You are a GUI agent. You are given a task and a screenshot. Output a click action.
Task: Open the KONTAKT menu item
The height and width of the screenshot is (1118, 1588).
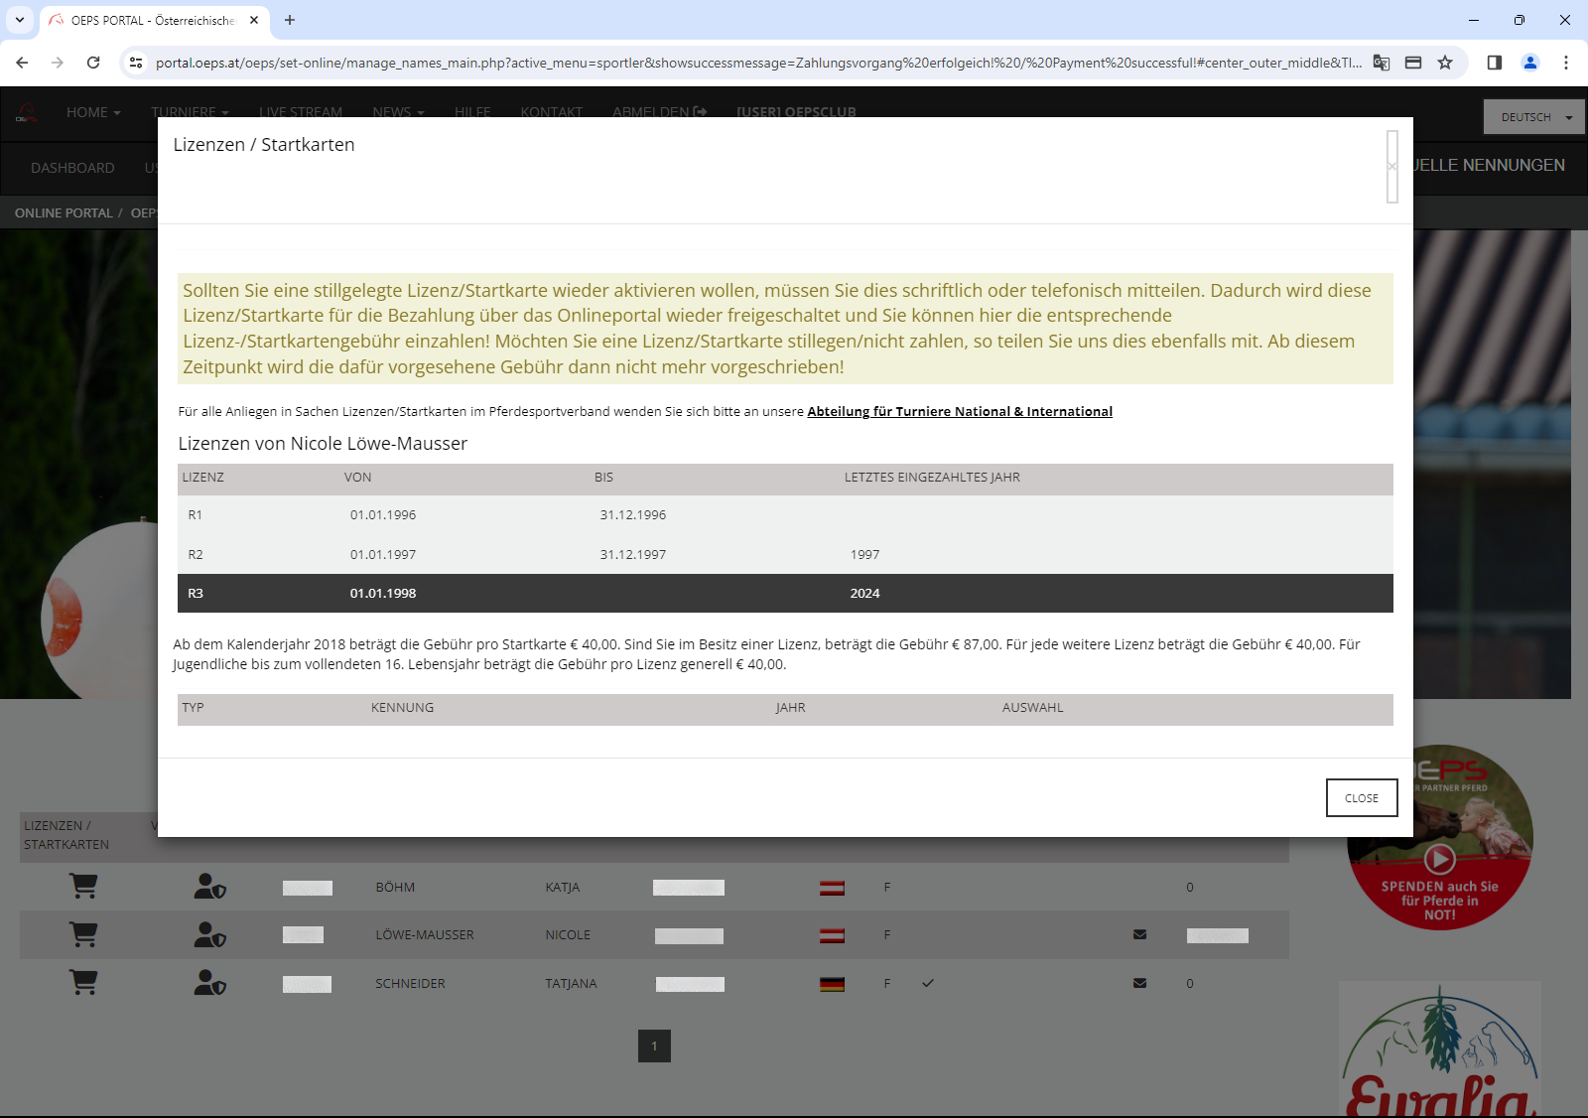click(551, 112)
